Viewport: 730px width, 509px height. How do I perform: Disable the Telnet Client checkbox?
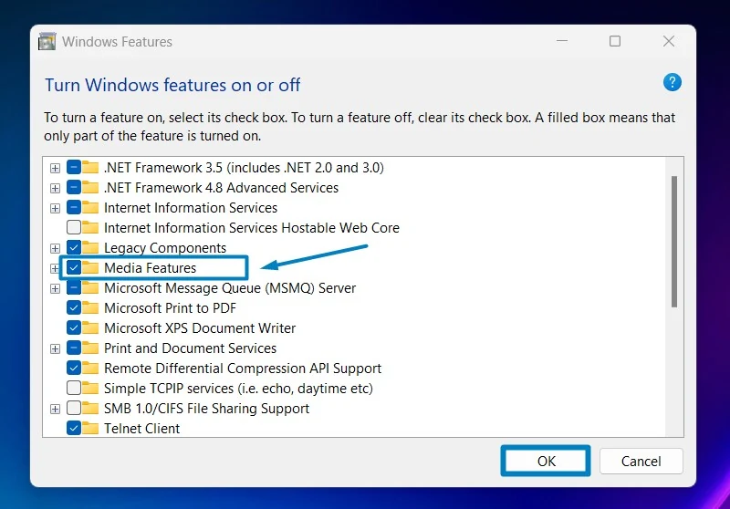(x=74, y=428)
